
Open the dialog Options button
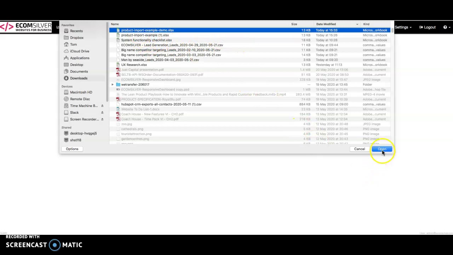coord(72,149)
